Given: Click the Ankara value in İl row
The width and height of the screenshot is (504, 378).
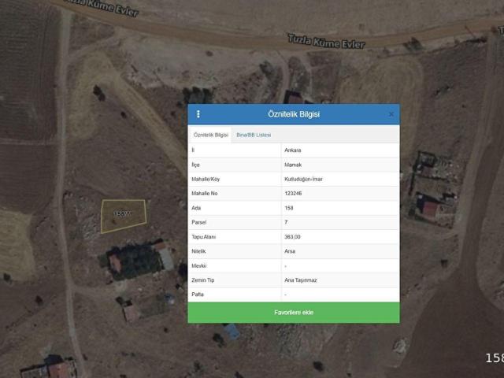Looking at the screenshot, I should coord(291,150).
